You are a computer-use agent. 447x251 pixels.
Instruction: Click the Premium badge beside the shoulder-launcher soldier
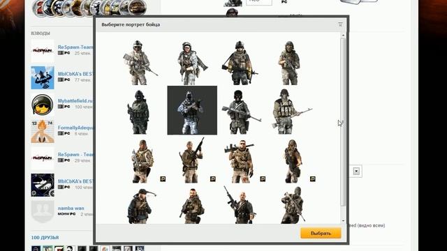click(x=263, y=178)
